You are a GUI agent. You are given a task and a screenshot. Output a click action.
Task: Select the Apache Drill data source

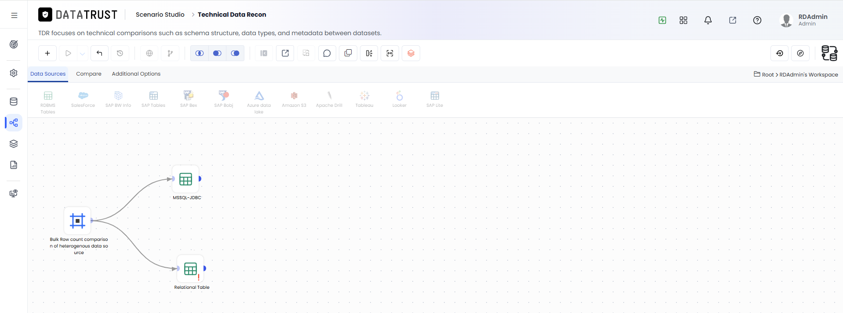click(x=329, y=99)
